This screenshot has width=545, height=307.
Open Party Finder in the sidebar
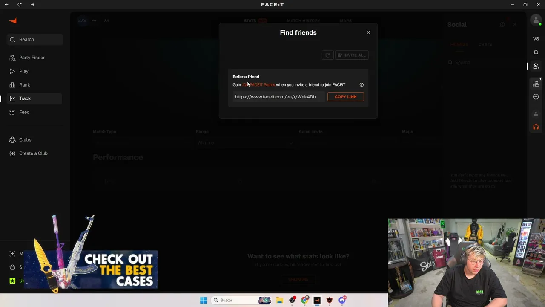point(32,58)
